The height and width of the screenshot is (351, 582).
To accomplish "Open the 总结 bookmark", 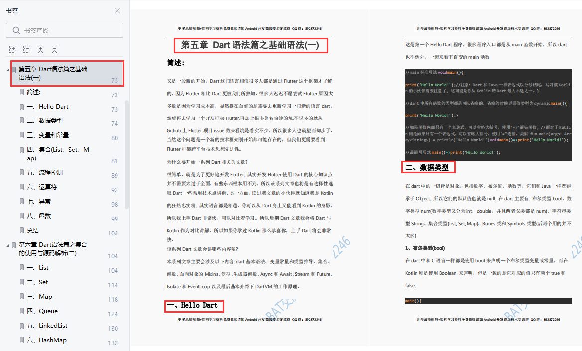I will pyautogui.click(x=33, y=231).
